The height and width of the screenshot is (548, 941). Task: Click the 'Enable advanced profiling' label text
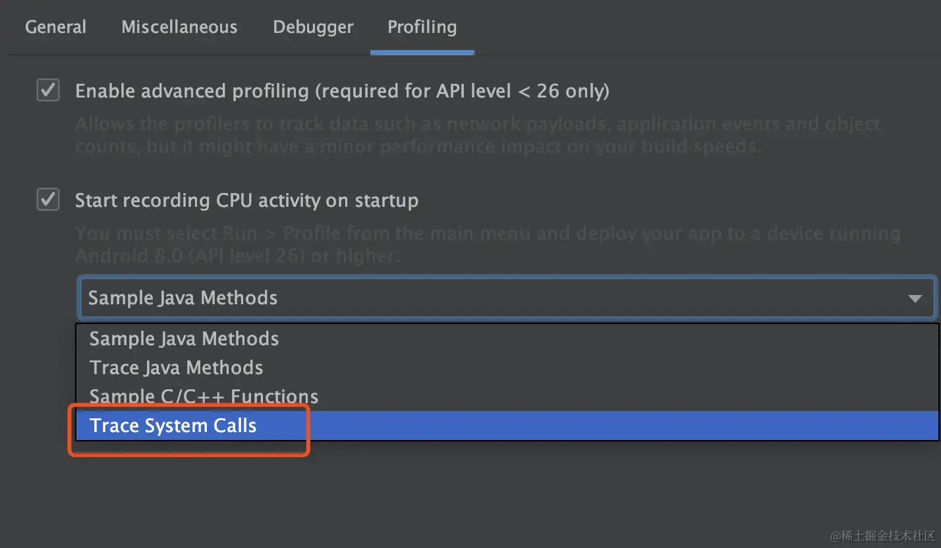342,91
